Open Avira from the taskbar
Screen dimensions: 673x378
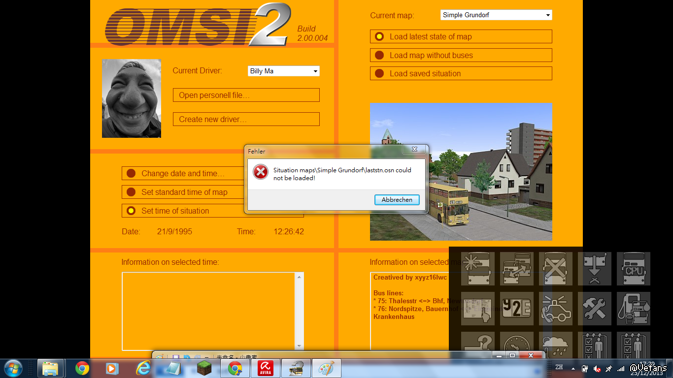coord(266,368)
